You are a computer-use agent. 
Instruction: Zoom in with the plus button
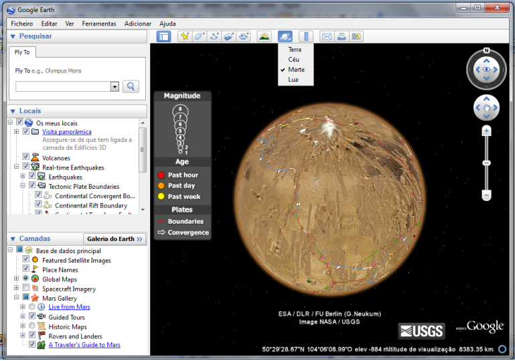click(x=486, y=131)
